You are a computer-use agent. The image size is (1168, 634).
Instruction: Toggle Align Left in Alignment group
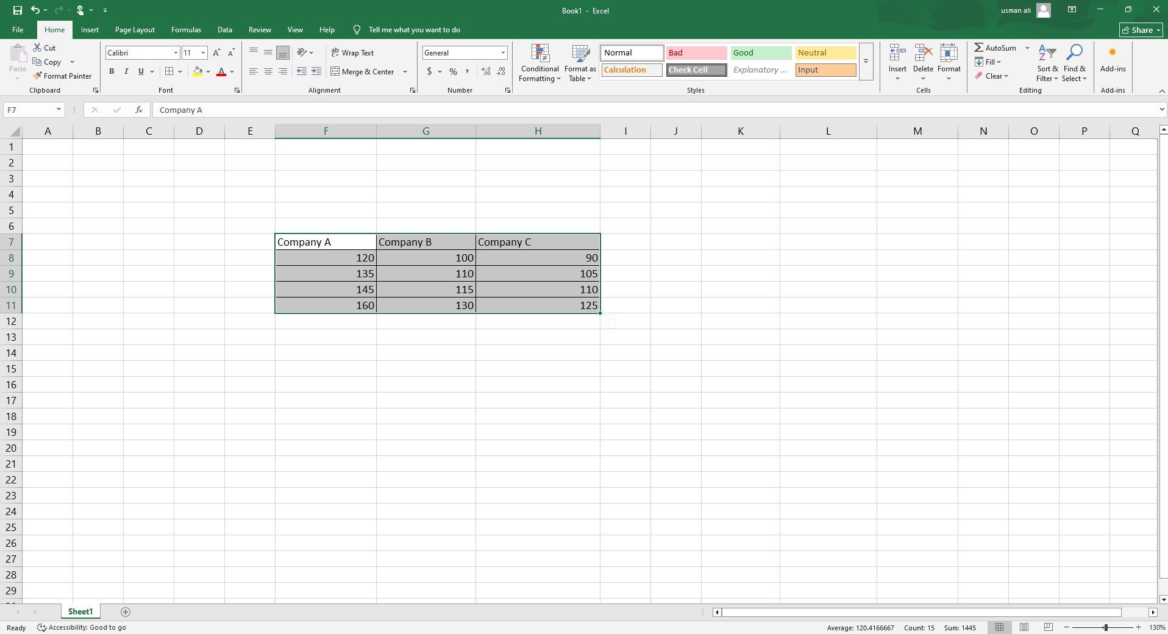tap(254, 71)
